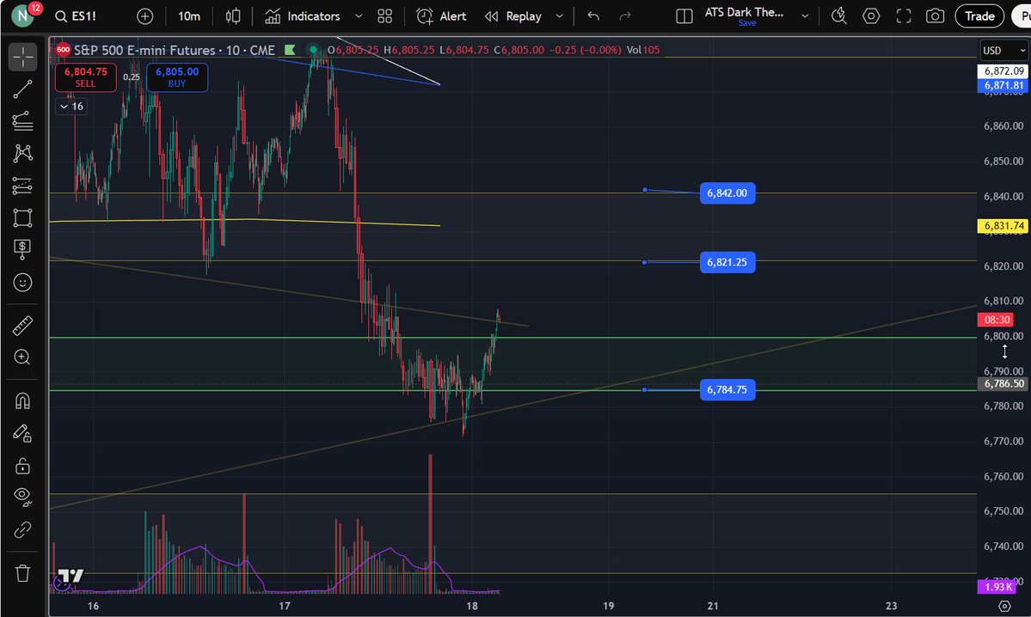Expand the layout manage dropdown arrow
The width and height of the screenshot is (1031, 617).
(805, 16)
